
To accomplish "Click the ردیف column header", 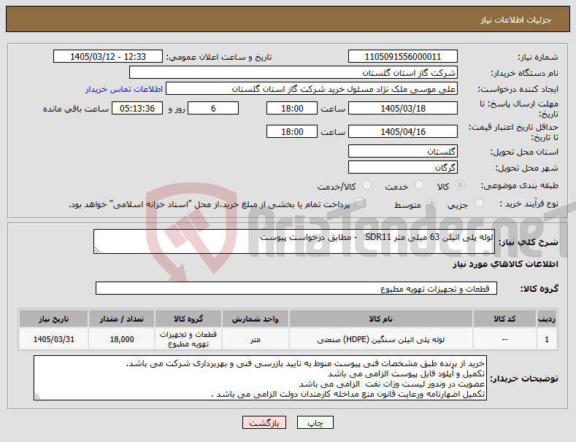I will [547, 319].
